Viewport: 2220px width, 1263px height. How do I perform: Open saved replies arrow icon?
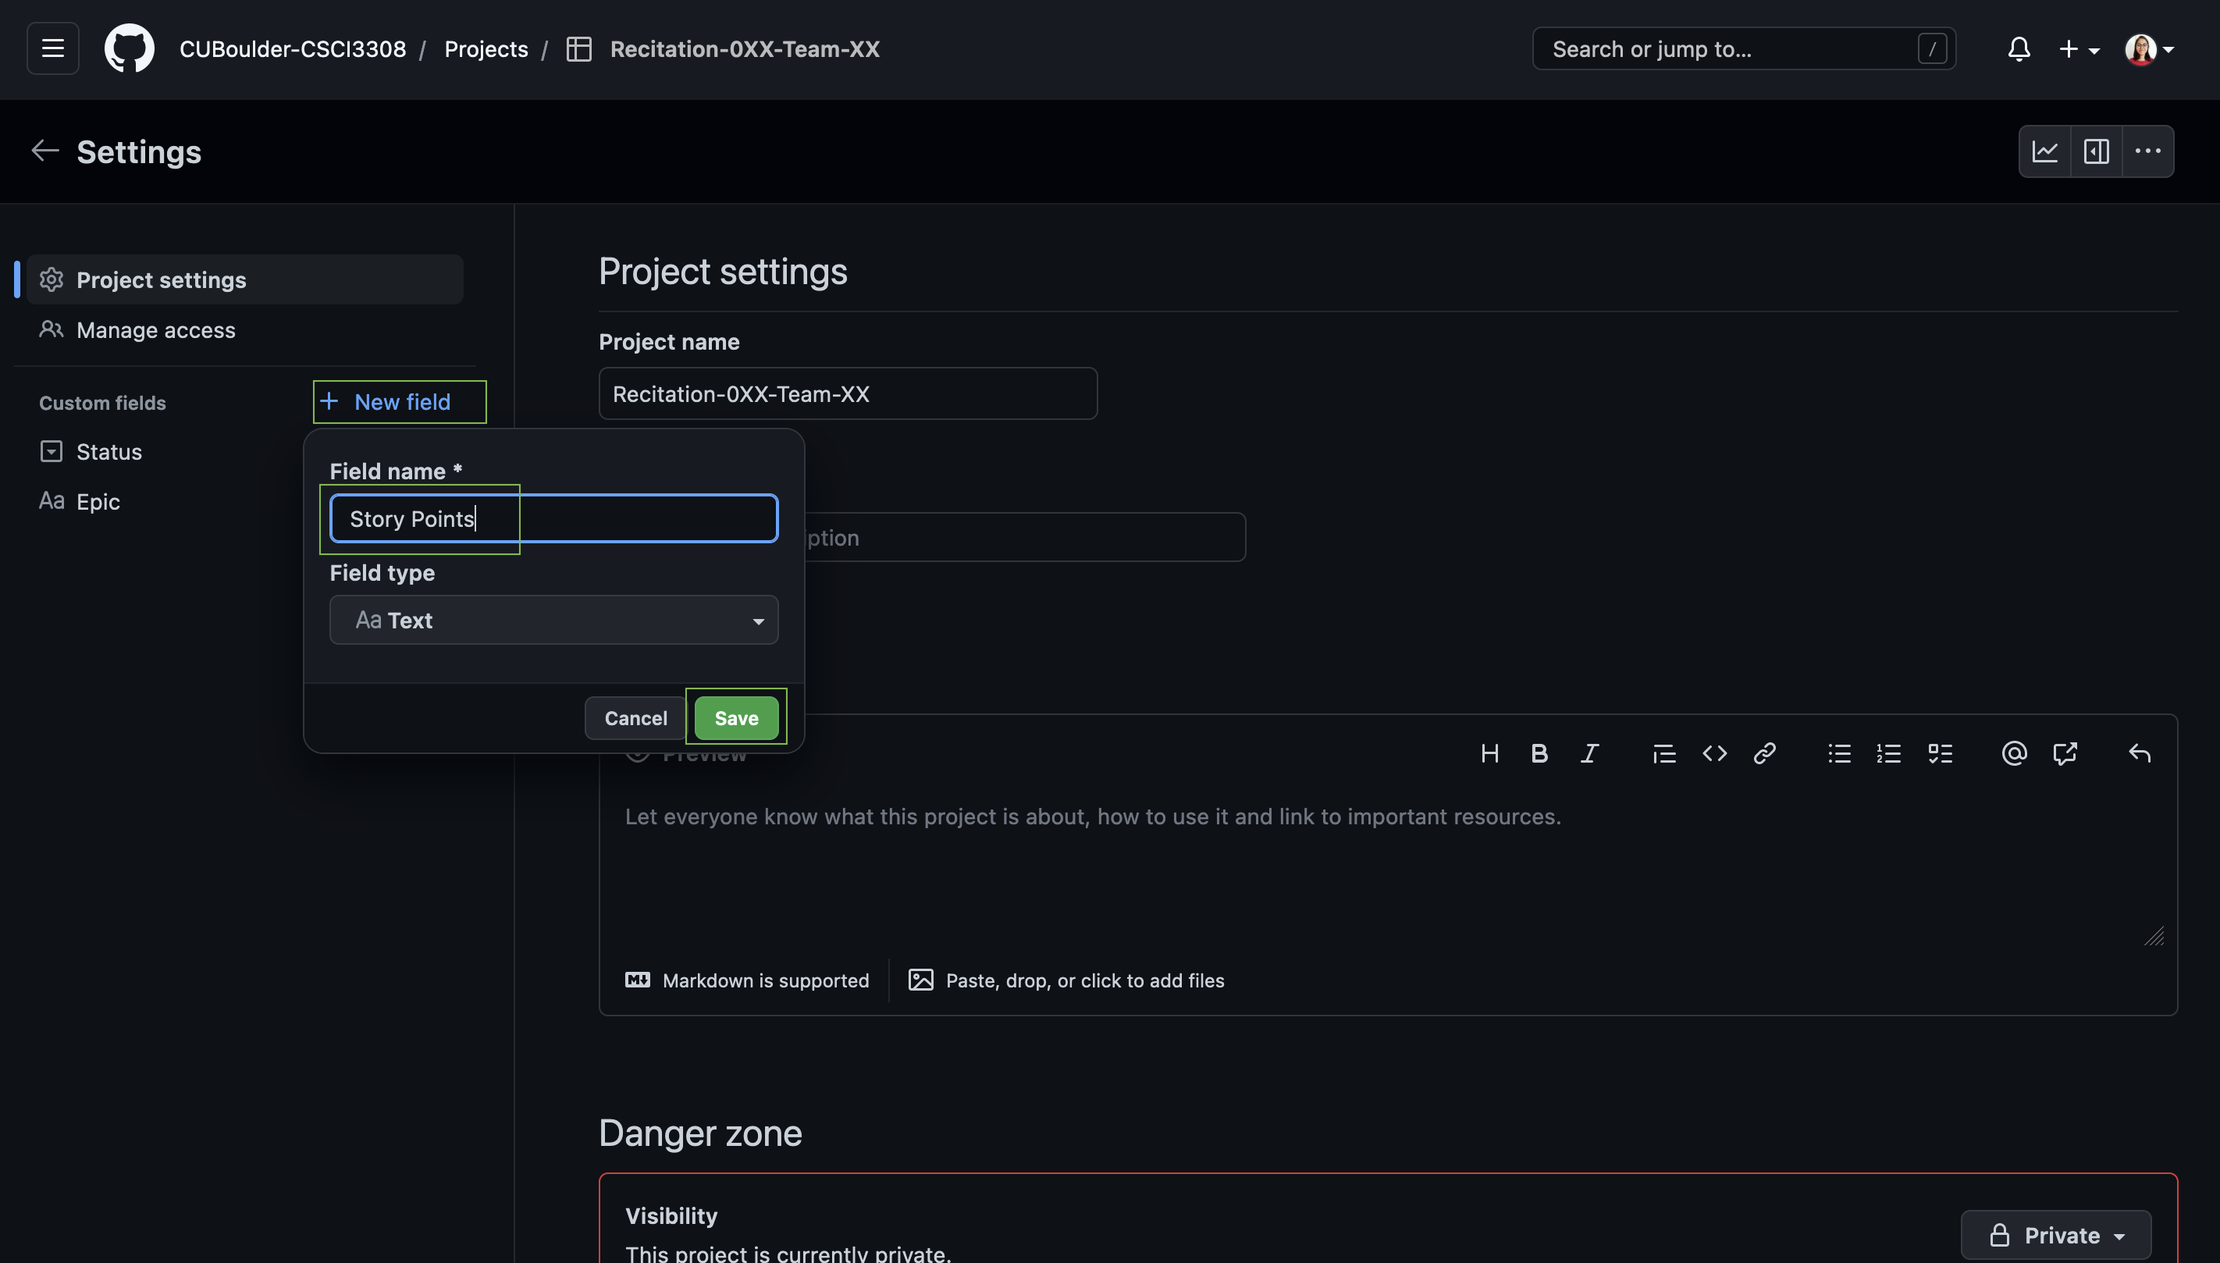pyautogui.click(x=2140, y=753)
